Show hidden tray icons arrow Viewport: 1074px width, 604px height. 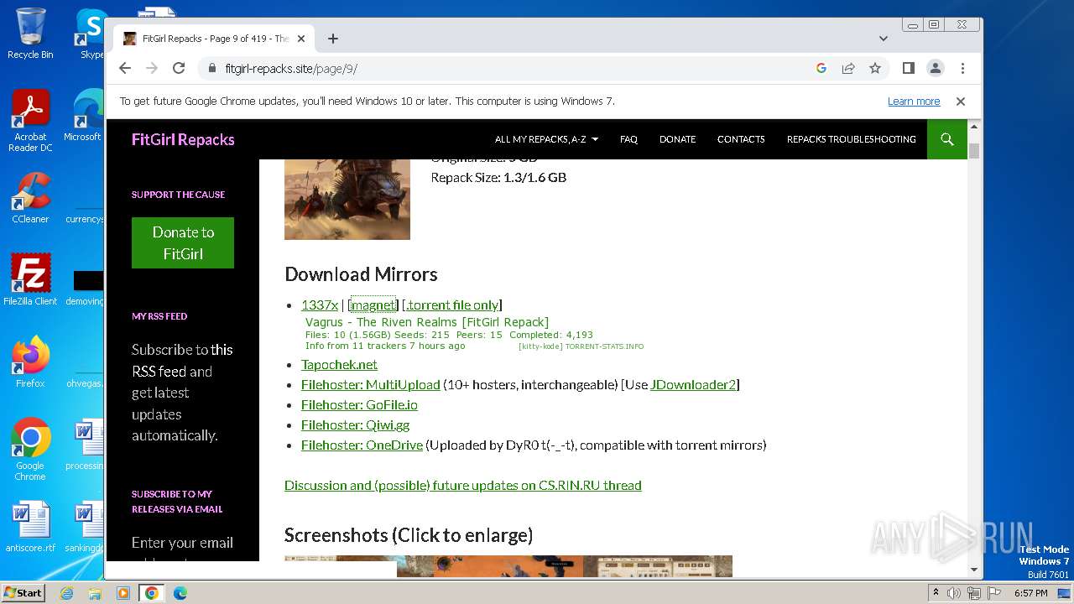[936, 593]
